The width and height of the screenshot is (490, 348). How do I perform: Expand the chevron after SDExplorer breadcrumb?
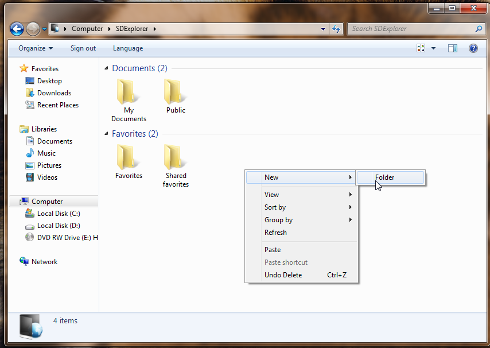point(155,29)
